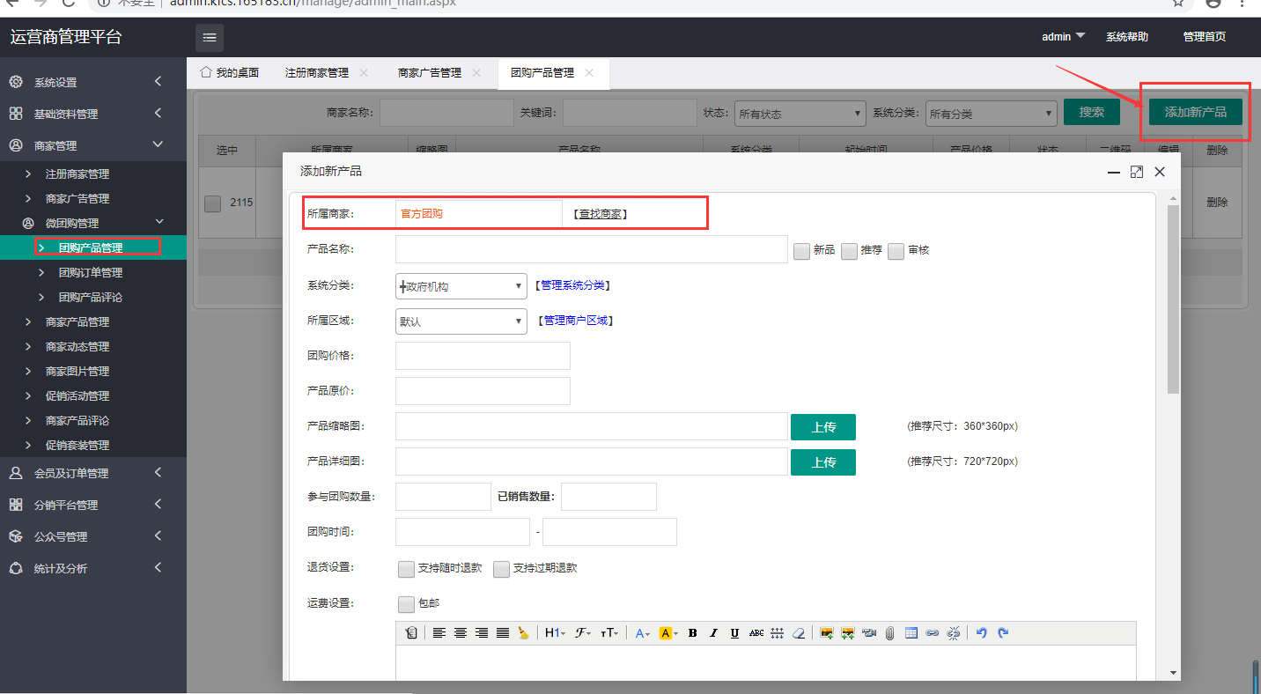Apply italic formatting in the editor
The height and width of the screenshot is (694, 1261).
[713, 633]
